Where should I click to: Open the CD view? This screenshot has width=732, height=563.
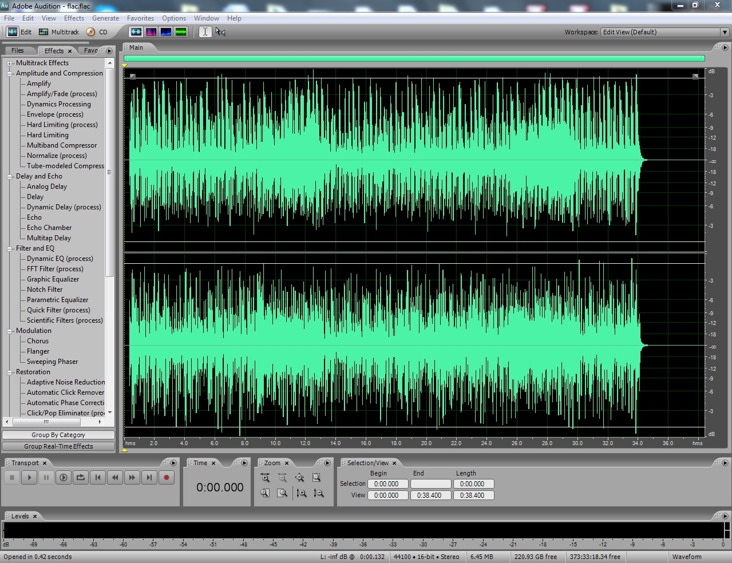[97, 32]
